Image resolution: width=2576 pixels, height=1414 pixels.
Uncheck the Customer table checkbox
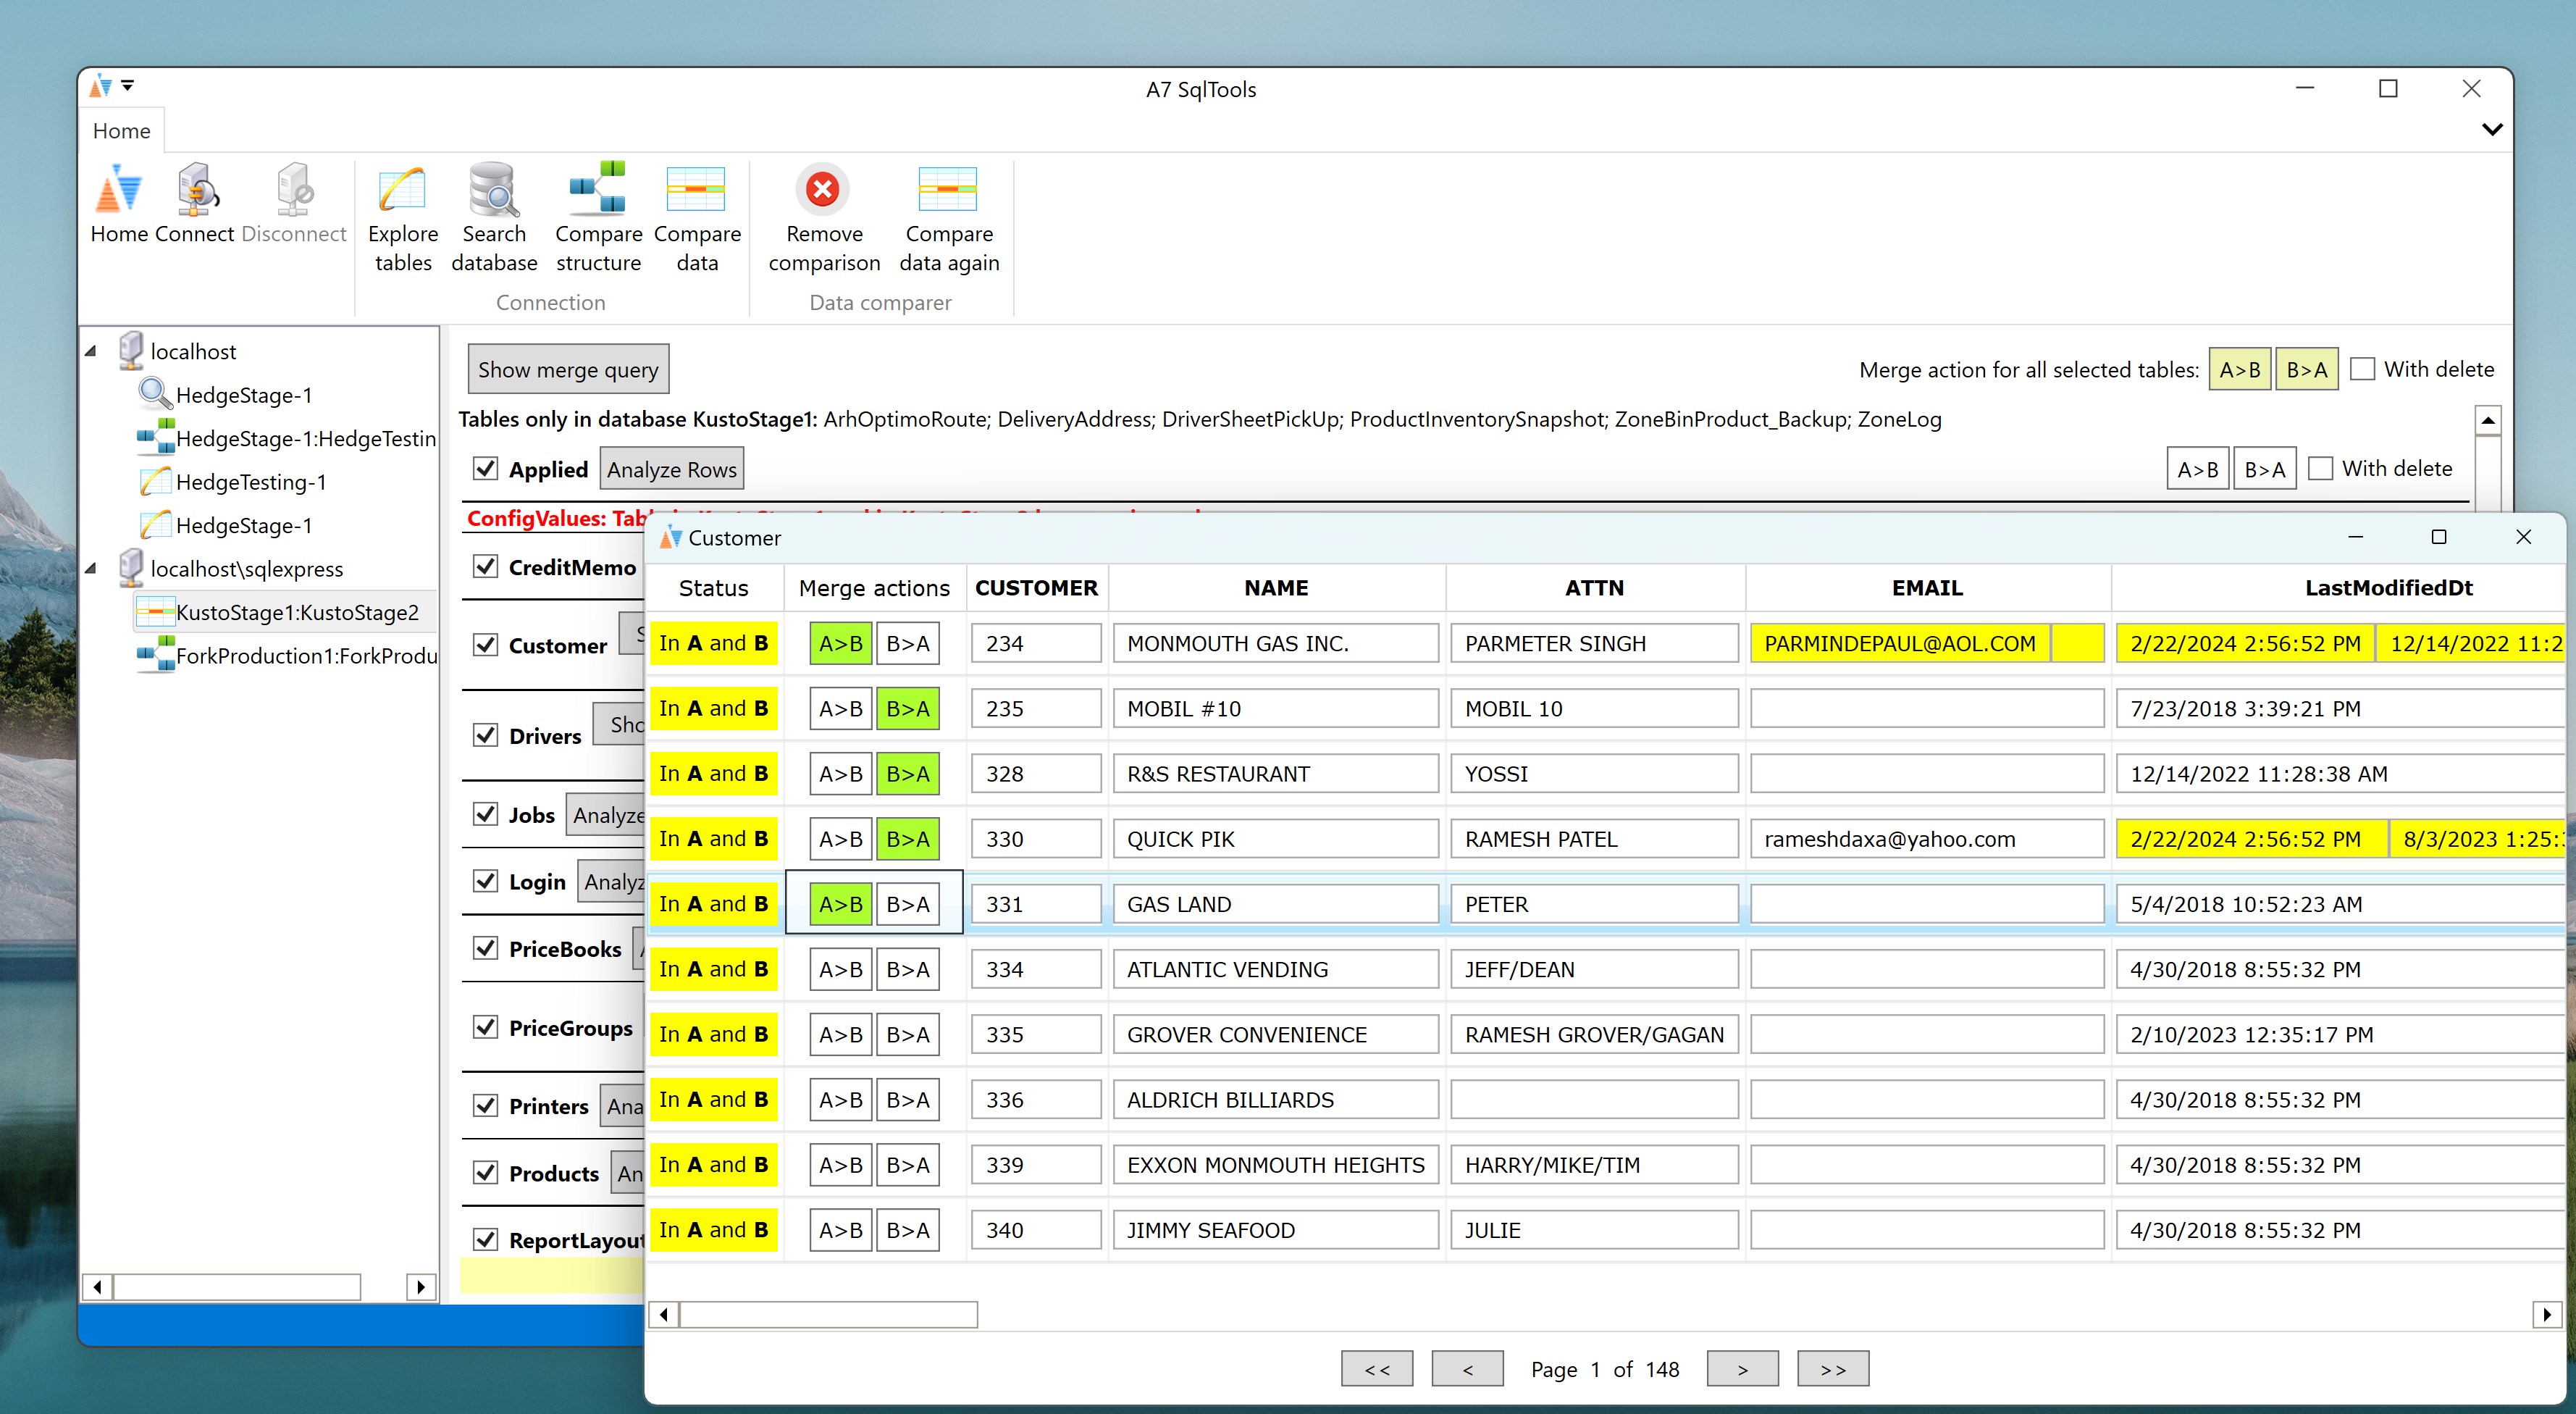486,644
